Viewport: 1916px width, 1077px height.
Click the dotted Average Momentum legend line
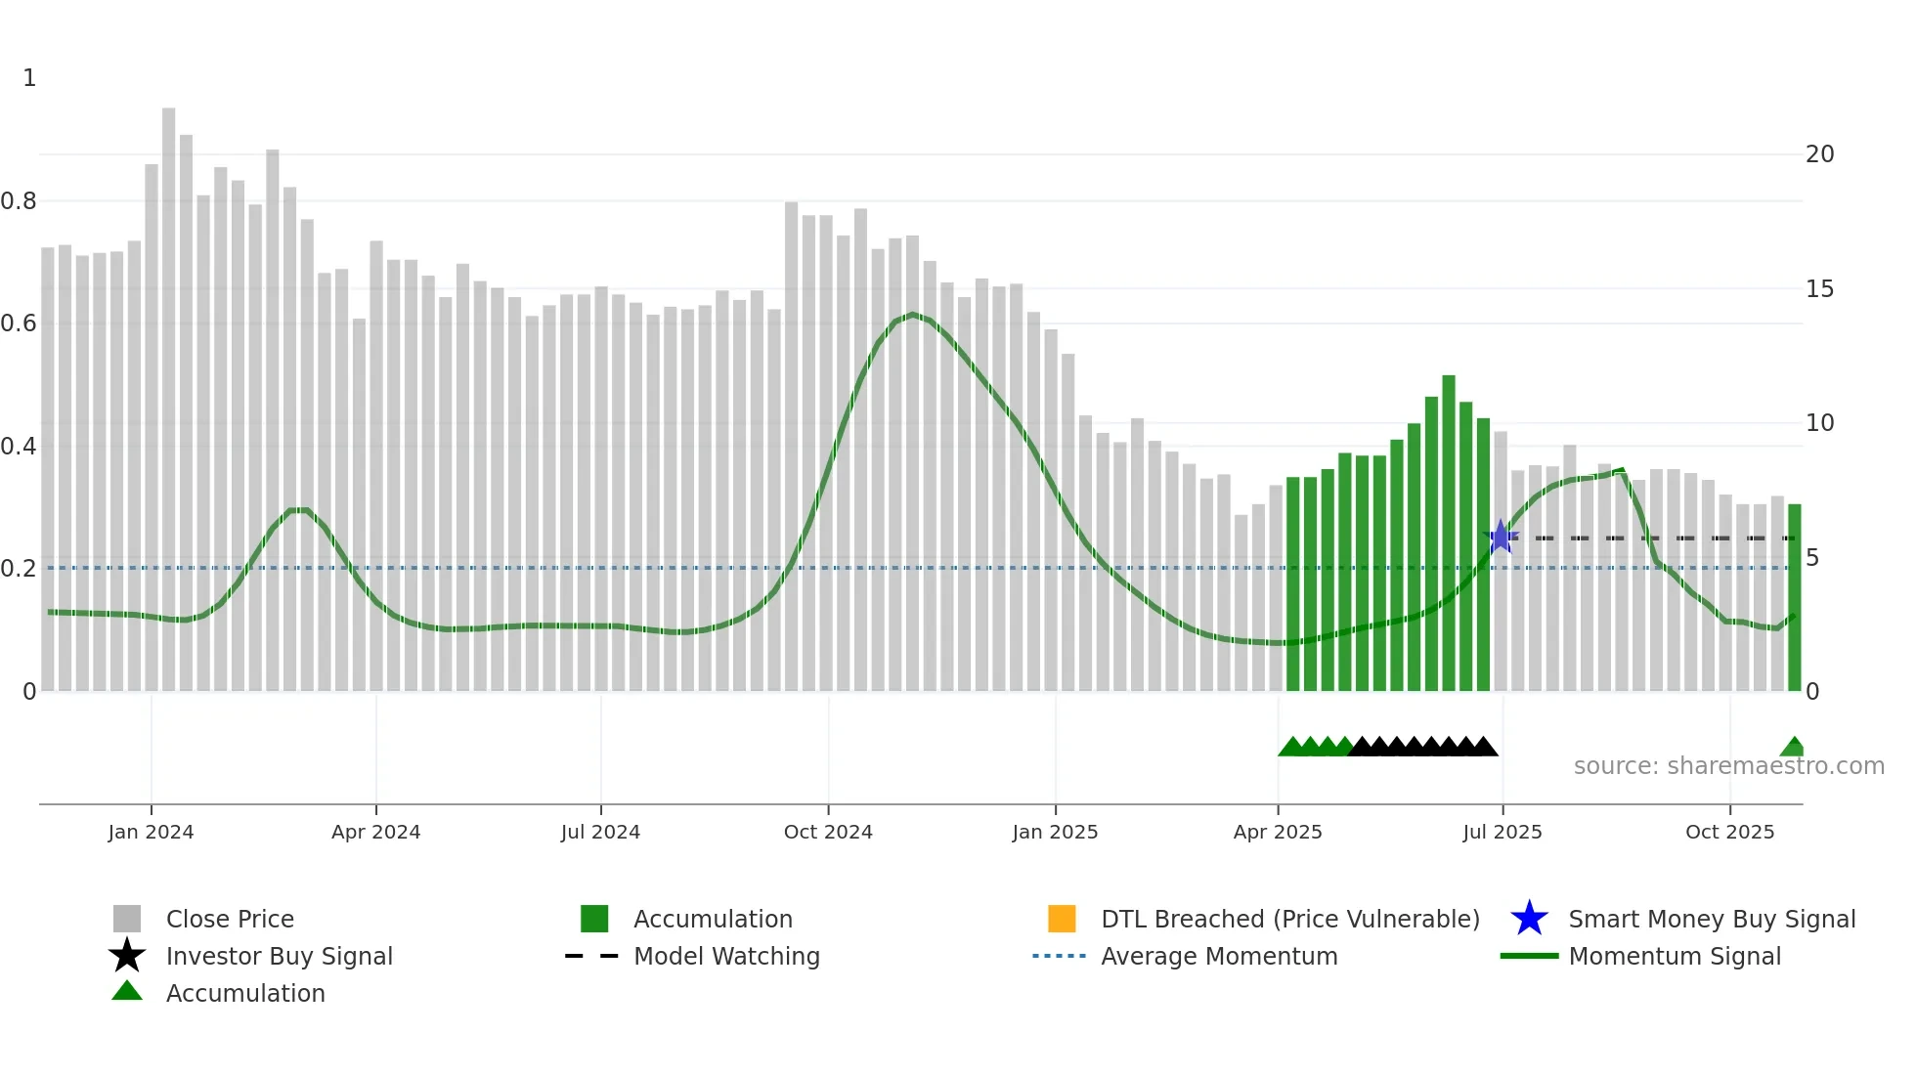[x=1060, y=956]
